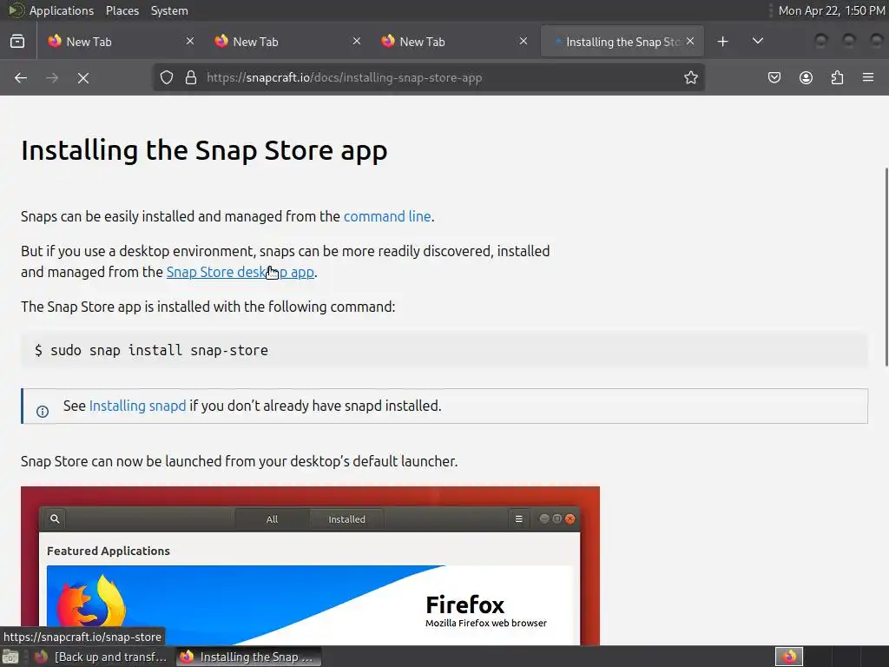
Task: Open a new tab with plus button
Action: [x=722, y=42]
